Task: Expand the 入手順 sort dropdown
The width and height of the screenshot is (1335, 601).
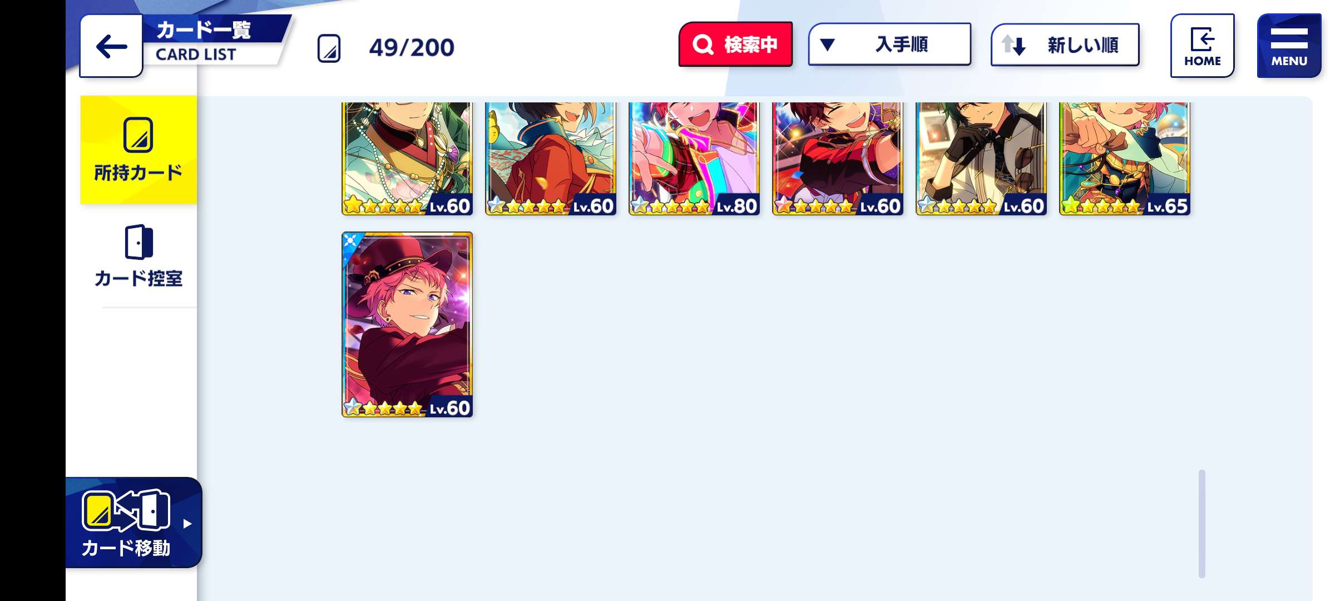Action: pyautogui.click(x=889, y=45)
